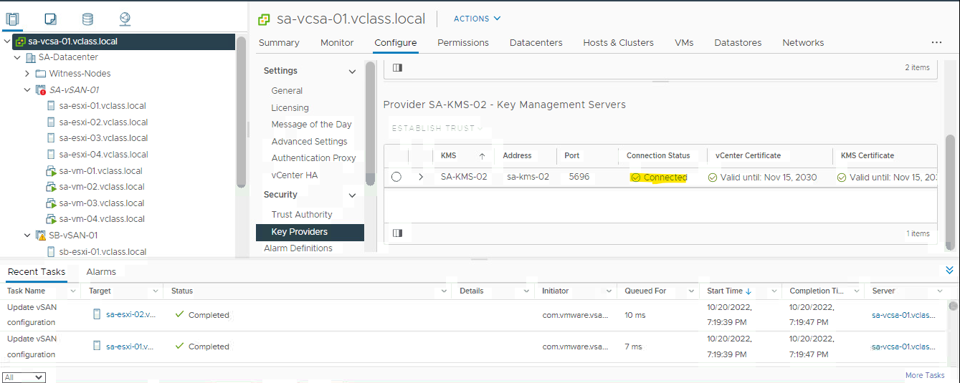Open VMs and Templates inventory view icon
The image size is (960, 383).
coord(50,19)
